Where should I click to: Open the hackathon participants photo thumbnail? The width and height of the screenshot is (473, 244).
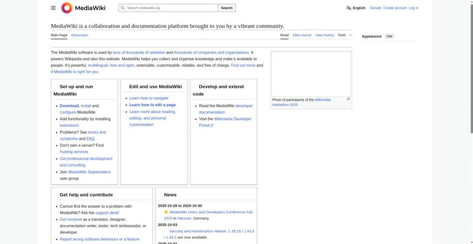[311, 74]
